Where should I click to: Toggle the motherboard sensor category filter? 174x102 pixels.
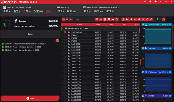pos(105,19)
